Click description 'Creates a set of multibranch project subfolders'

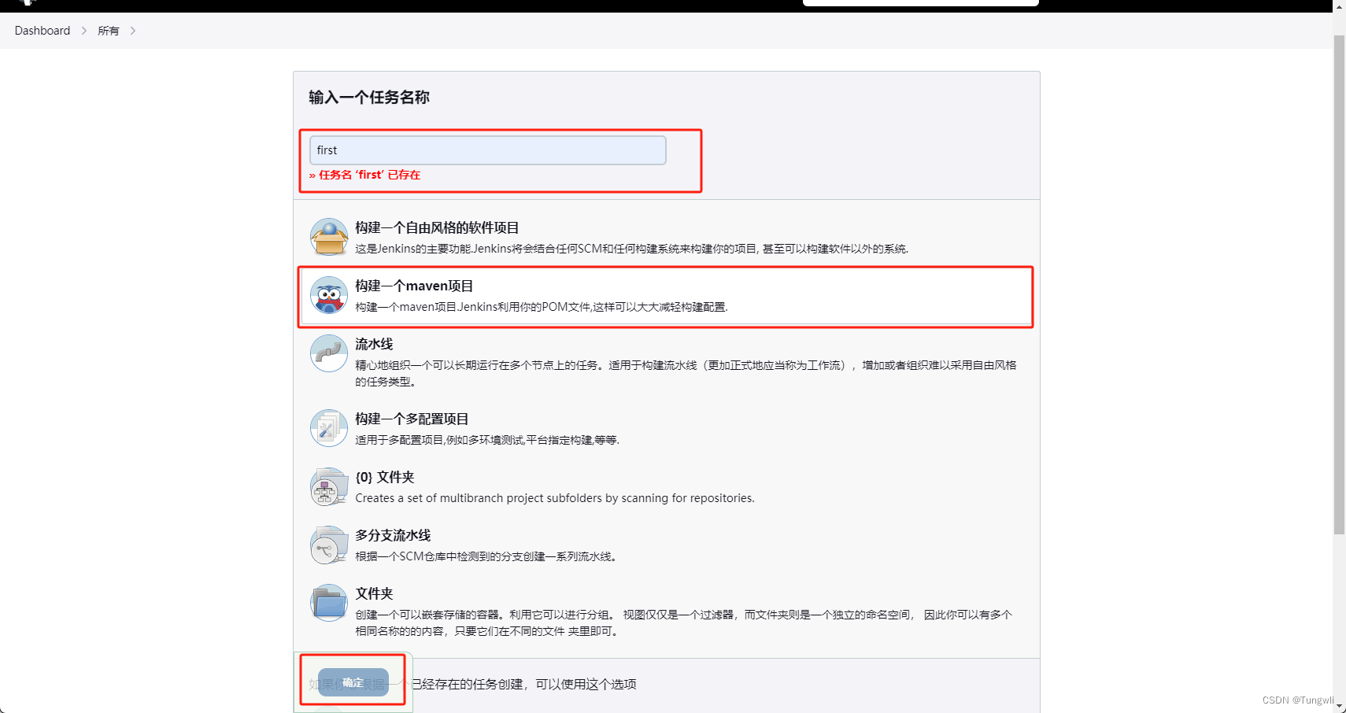[x=555, y=498]
